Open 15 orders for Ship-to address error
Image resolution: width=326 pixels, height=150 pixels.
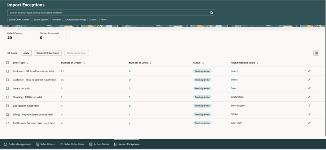point(62,80)
